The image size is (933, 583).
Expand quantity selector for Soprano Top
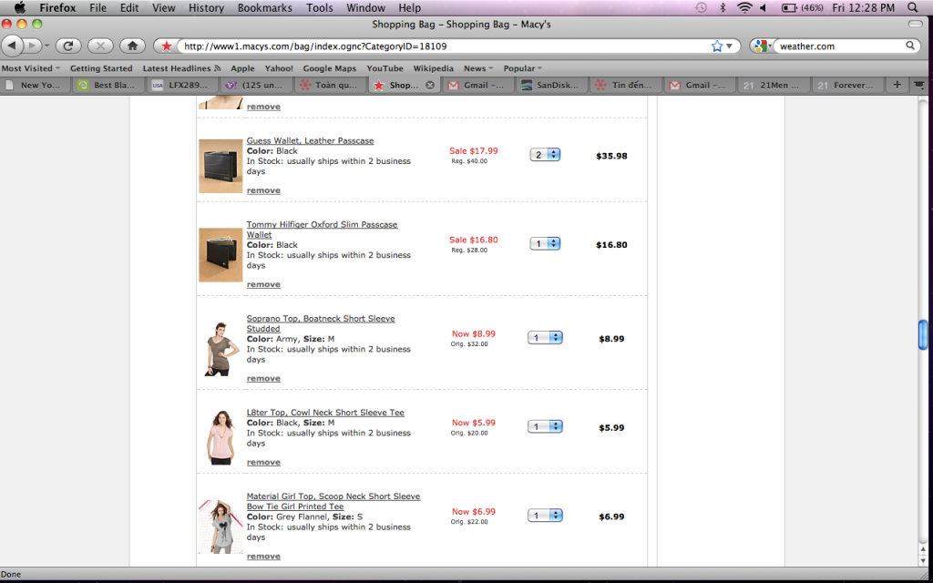click(545, 338)
